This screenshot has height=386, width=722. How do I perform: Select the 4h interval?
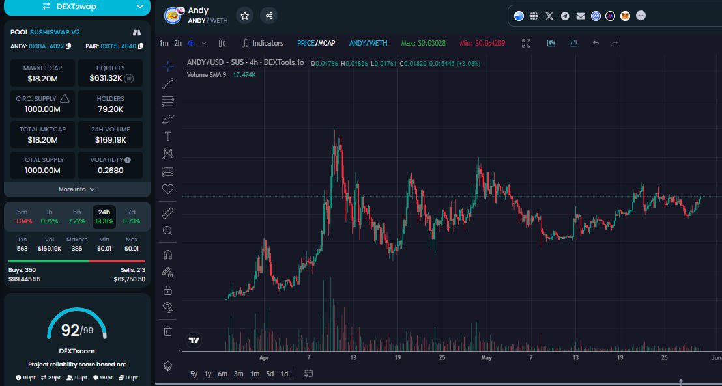pyautogui.click(x=191, y=43)
